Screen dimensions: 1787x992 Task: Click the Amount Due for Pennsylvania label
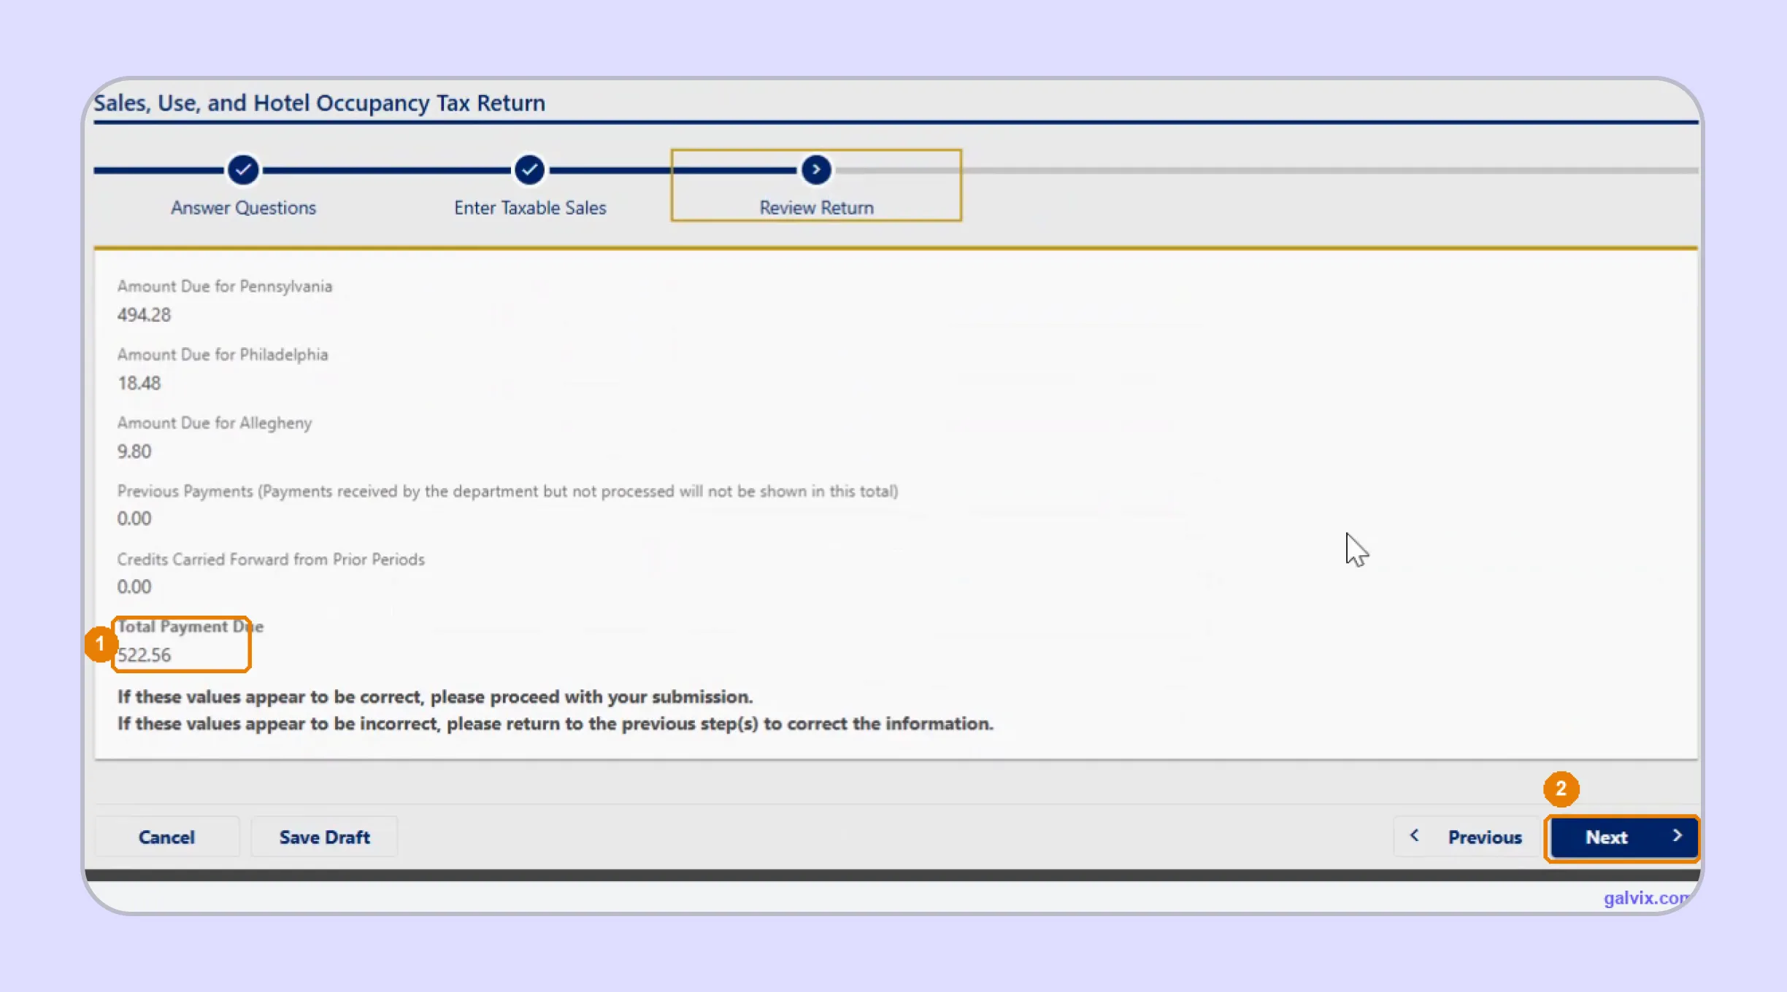[225, 286]
